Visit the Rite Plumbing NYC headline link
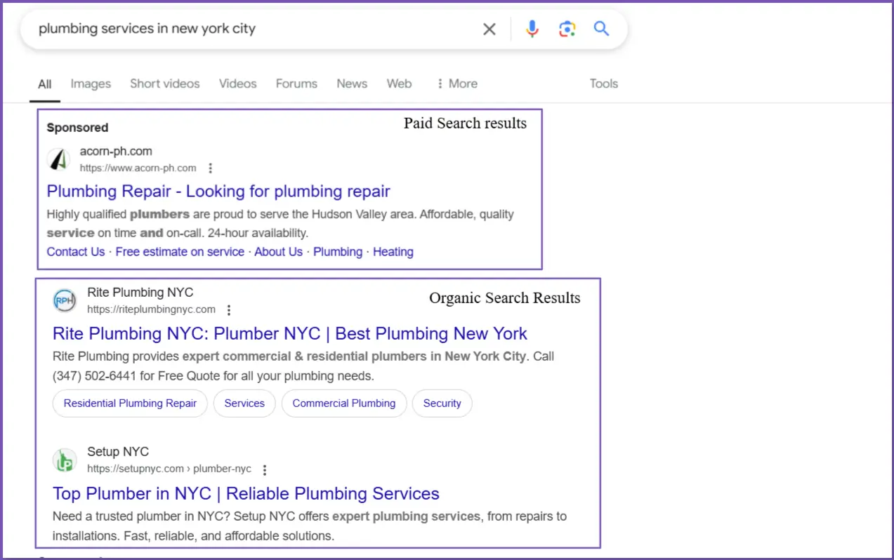Viewport: 894px width, 560px height. [x=289, y=333]
